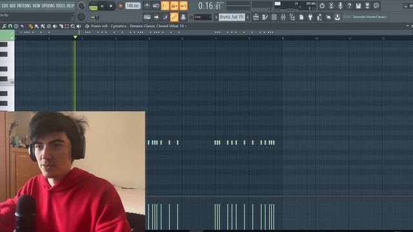
Task: Open the audio editor scissors icon
Action: pos(331,6)
